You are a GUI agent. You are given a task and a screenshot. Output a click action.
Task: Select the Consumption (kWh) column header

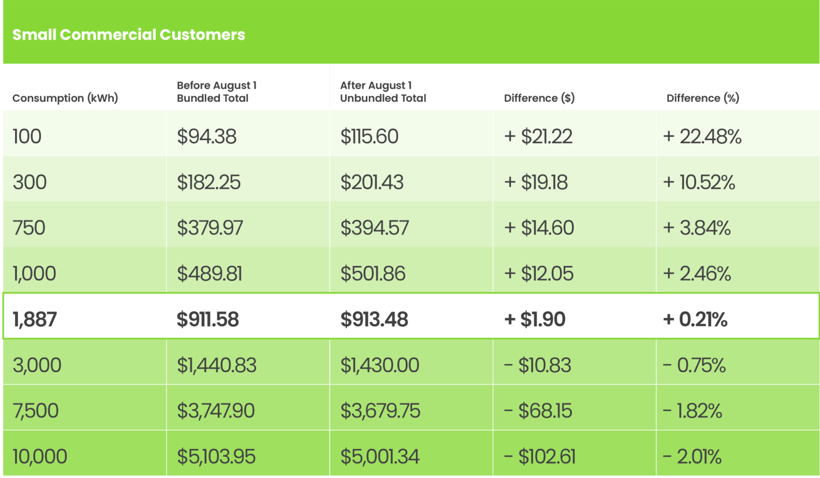pyautogui.click(x=65, y=98)
